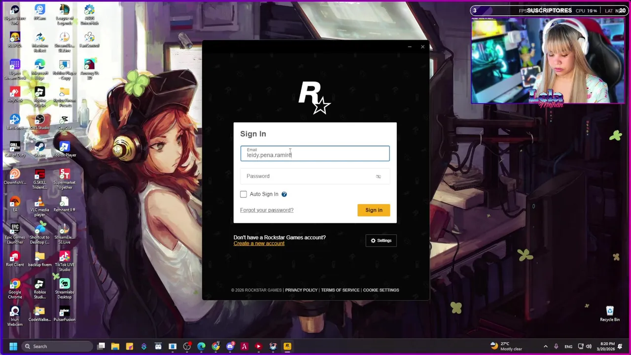The image size is (631, 355).
Task: Click Rockstar Games Launcher taskbar icon
Action: [287, 346]
